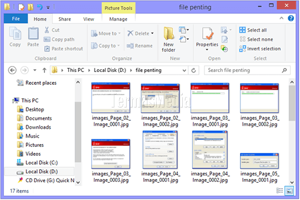Click the History icon in Open group
300x200 pixels.
pos(224,48)
